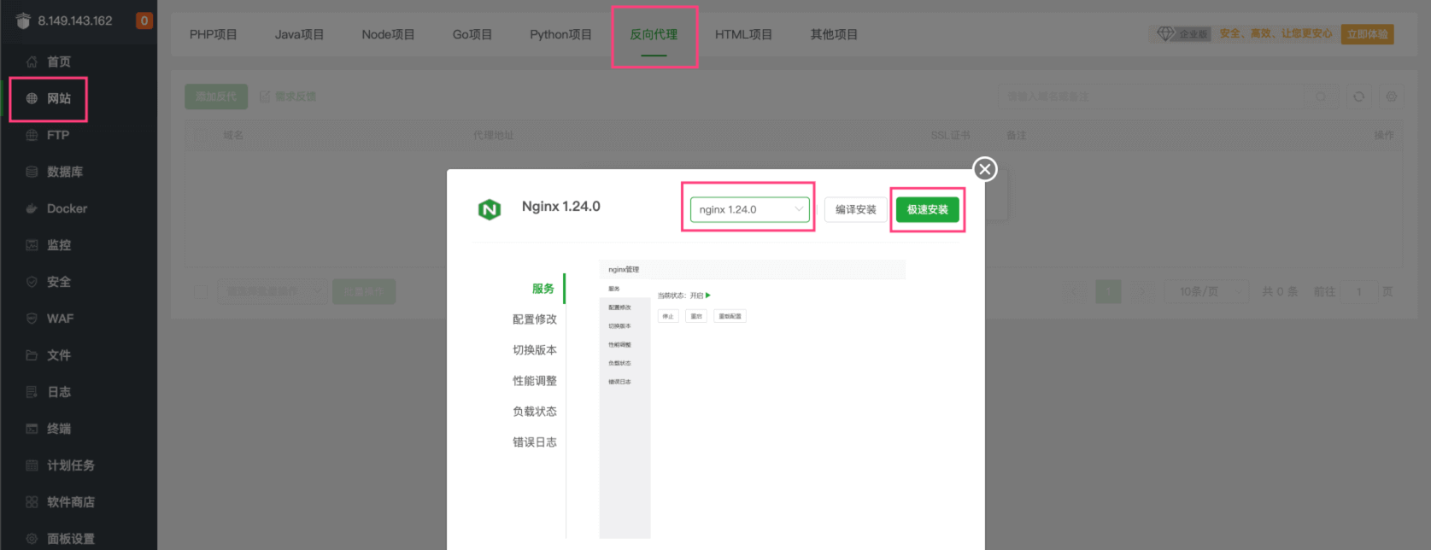The width and height of the screenshot is (1431, 550).
Task: Open 网站 website section in sidebar
Action: coord(58,98)
